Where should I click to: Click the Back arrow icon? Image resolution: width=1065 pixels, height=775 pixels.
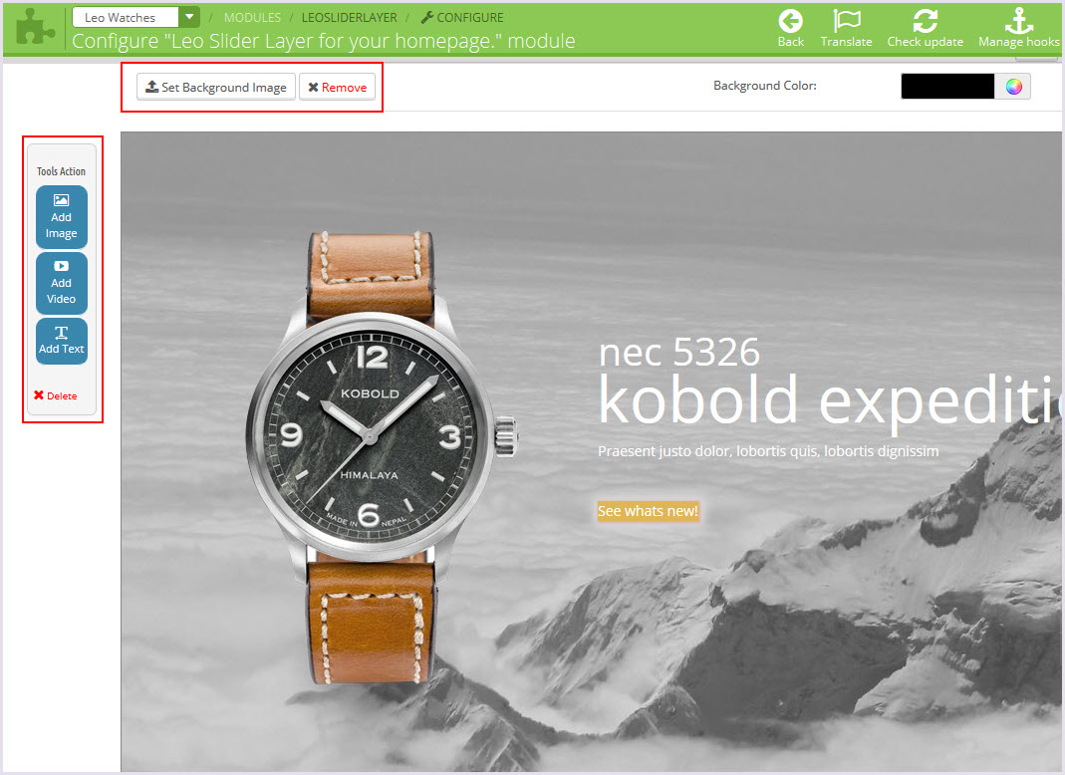(790, 21)
